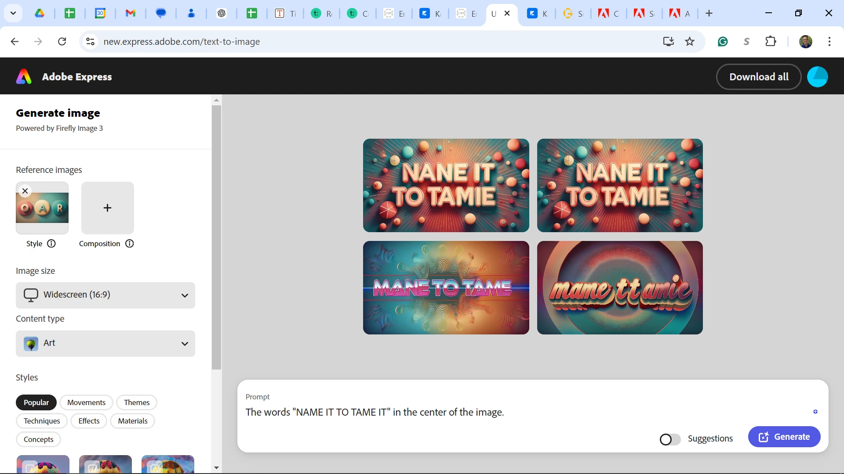The image size is (844, 474).
Task: Toggle the Suggestions switch
Action: [x=669, y=439]
